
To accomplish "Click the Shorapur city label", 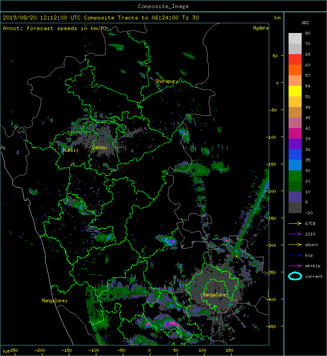I will coord(166,81).
